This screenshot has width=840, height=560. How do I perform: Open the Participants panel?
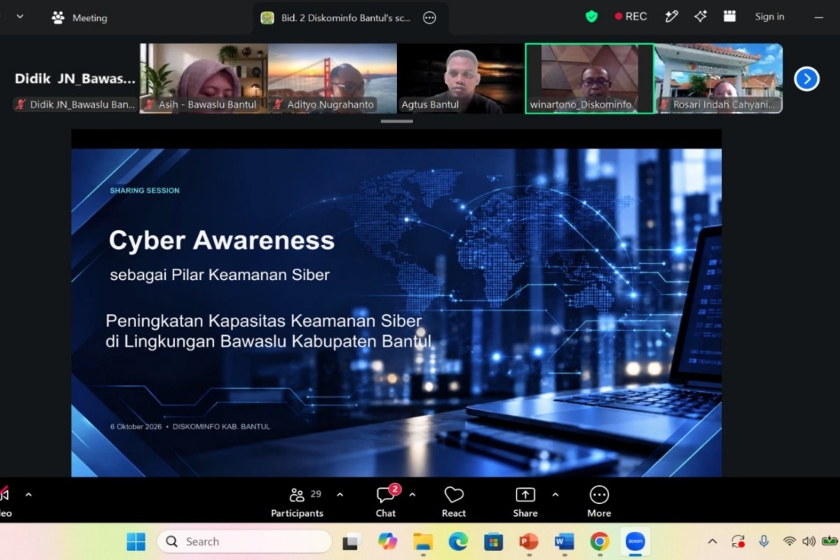pos(297,503)
